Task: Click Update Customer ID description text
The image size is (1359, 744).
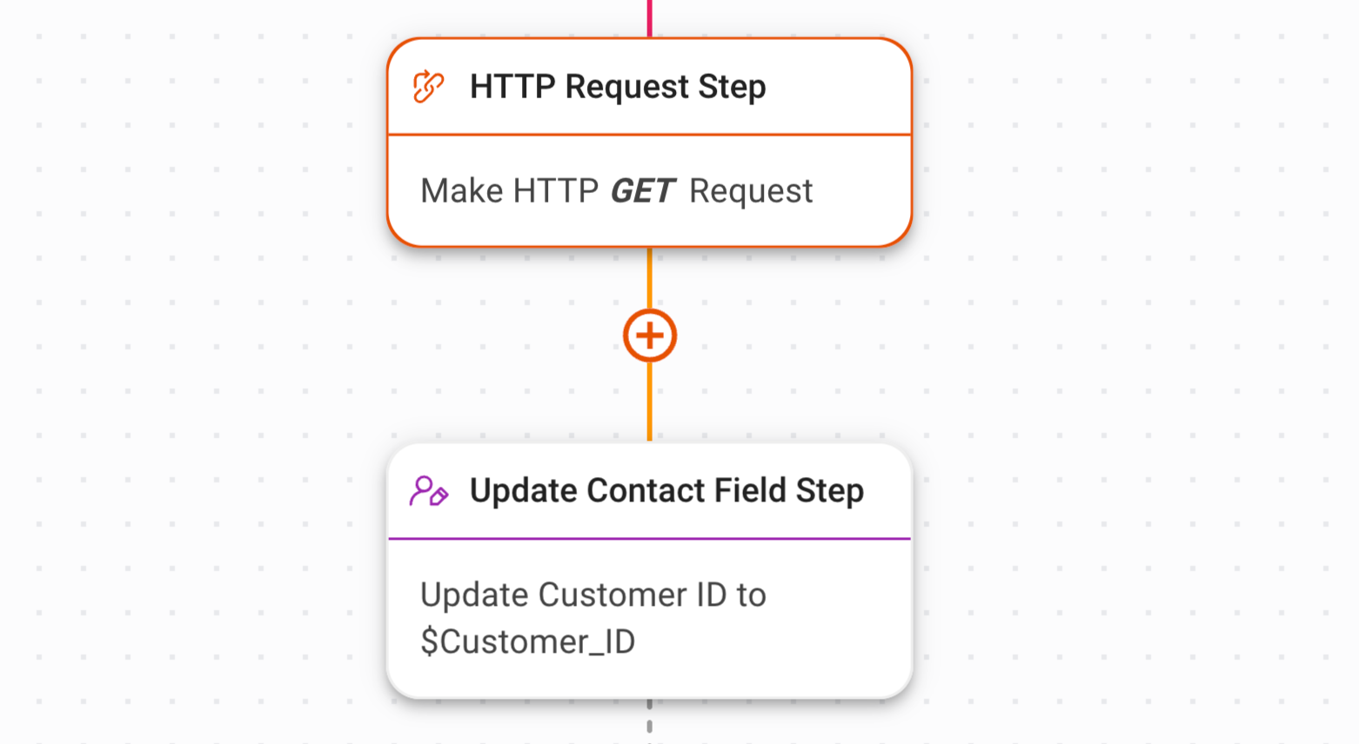Action: click(x=592, y=595)
